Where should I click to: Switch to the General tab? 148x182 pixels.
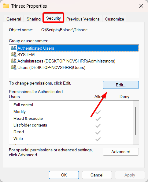coord(14,19)
